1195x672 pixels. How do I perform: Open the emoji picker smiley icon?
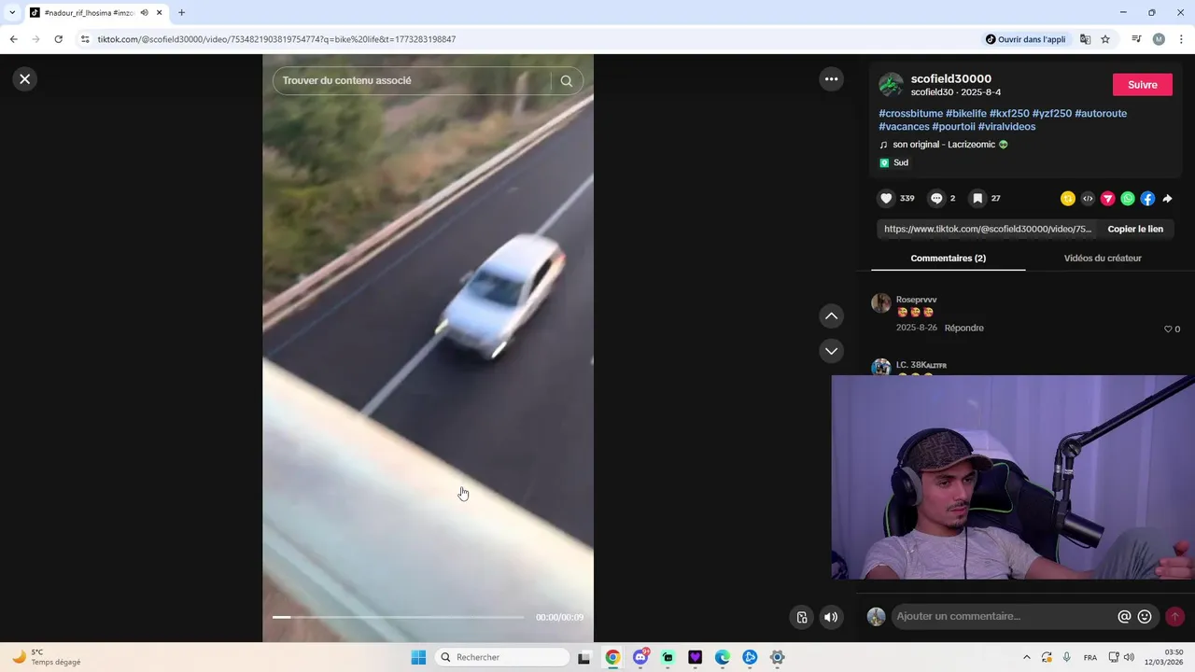pos(1145,617)
